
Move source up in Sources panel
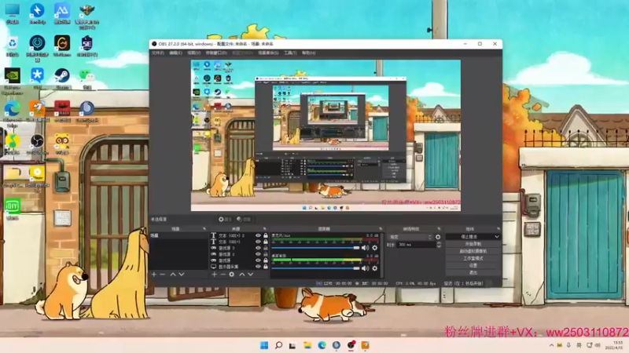click(x=242, y=275)
